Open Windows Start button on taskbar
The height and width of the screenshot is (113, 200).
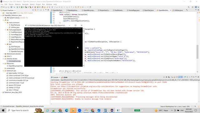point(3,110)
